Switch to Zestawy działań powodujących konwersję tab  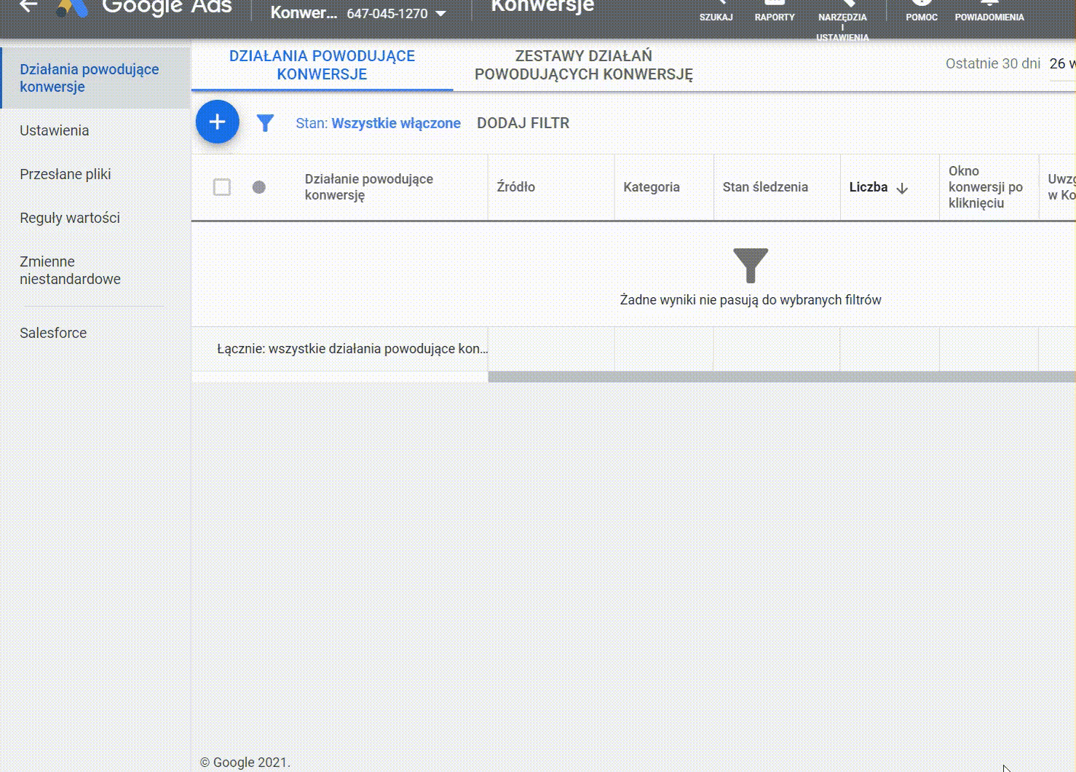click(x=583, y=66)
